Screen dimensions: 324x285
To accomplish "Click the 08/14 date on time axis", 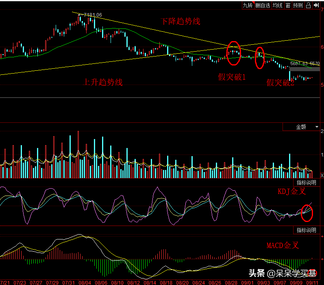I will 150,283.
